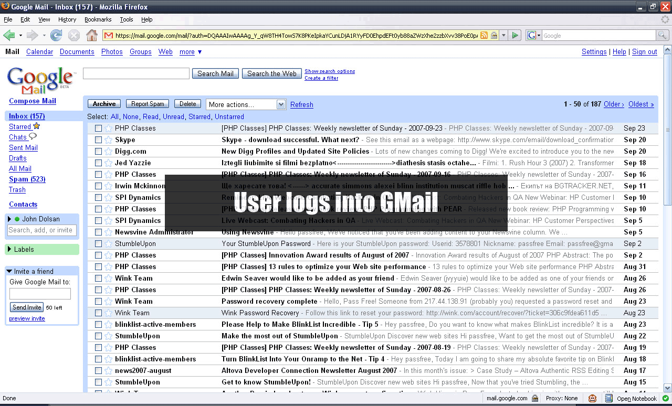Click the padlock icon in status bar
Screen dimensions: 672x406
click(534, 399)
